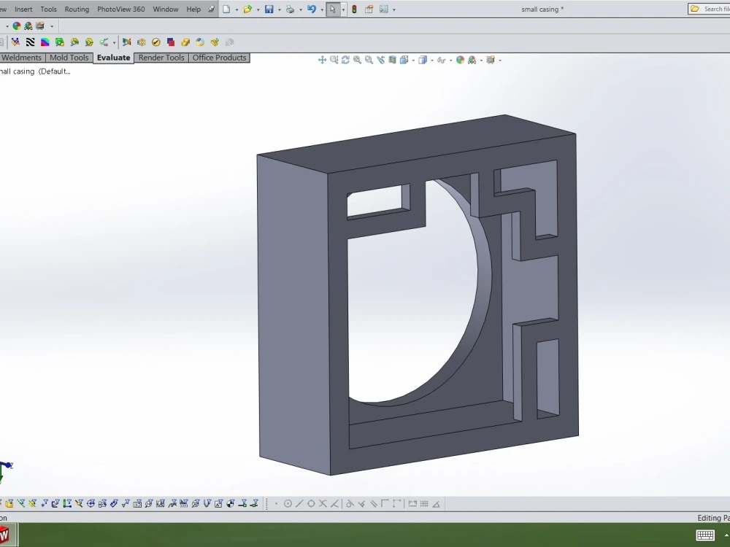Click the View Settings monitor icon in view toolbar
The width and height of the screenshot is (730, 547).
coord(491,60)
